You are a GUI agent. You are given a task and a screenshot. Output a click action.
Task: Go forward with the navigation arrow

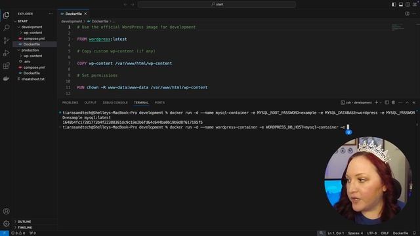(133, 5)
